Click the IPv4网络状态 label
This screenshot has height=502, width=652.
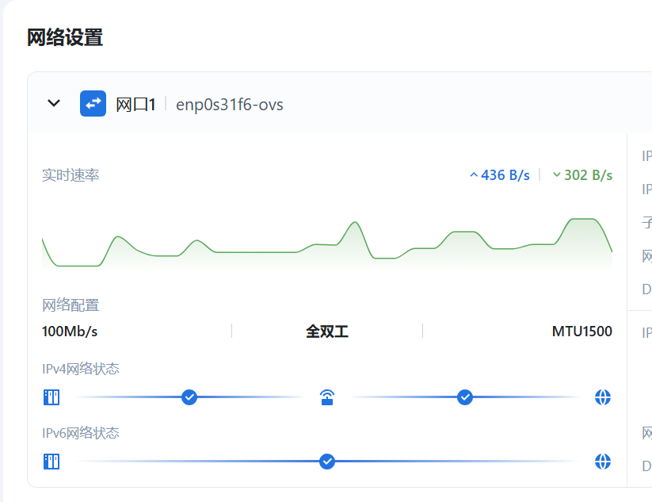(81, 369)
